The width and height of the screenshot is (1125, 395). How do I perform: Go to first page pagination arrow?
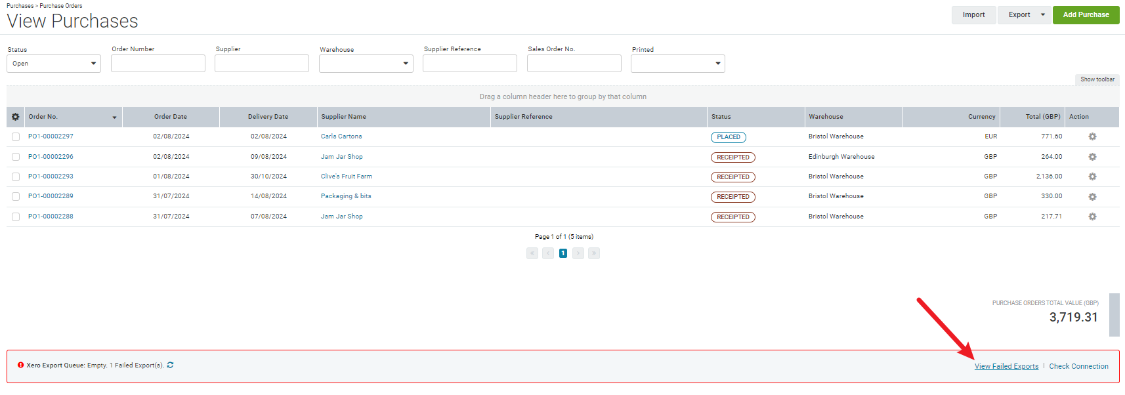[532, 253]
